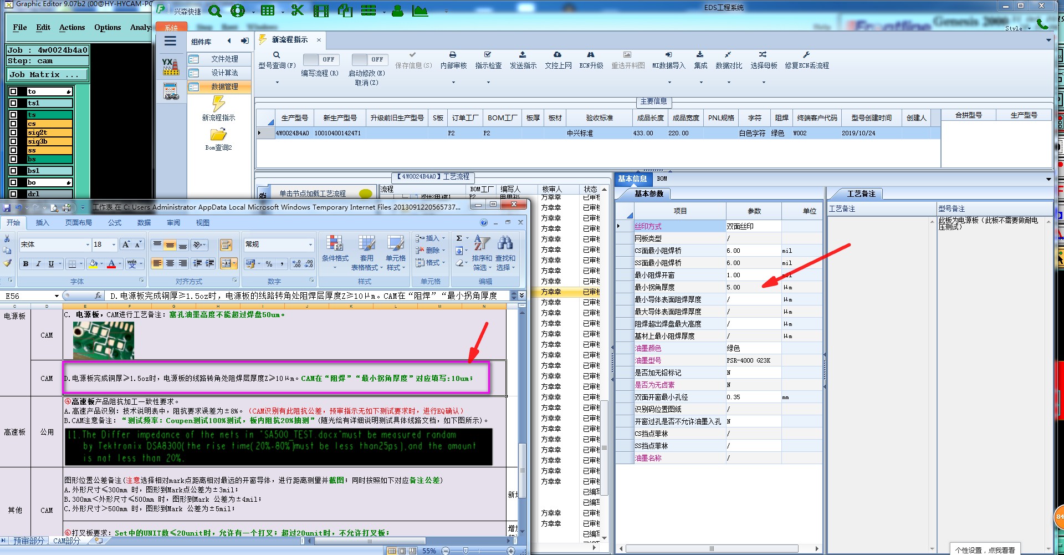Click the 内部审核 printer icon
Viewport: 1064px width, 555px height.
tap(453, 55)
